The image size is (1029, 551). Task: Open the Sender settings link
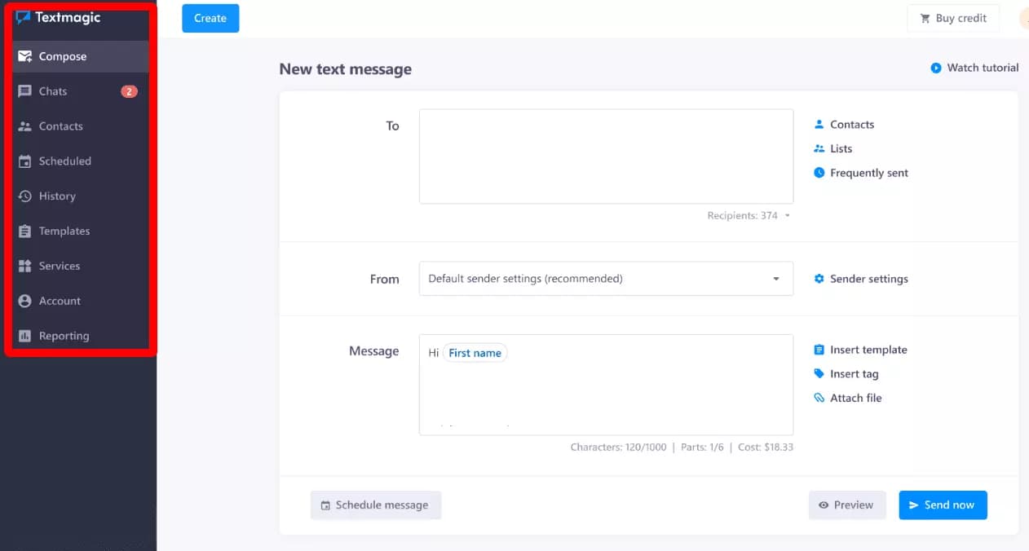click(x=869, y=279)
